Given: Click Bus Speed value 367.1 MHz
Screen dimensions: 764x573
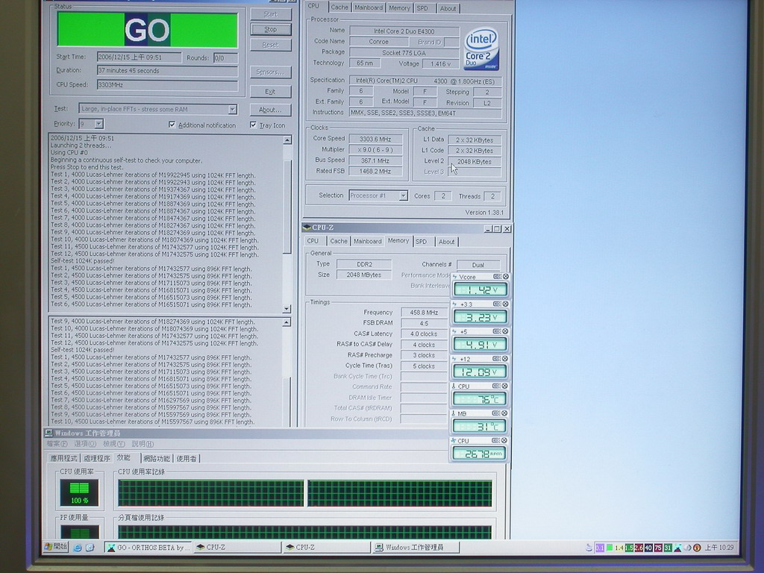Looking at the screenshot, I should click(x=375, y=160).
